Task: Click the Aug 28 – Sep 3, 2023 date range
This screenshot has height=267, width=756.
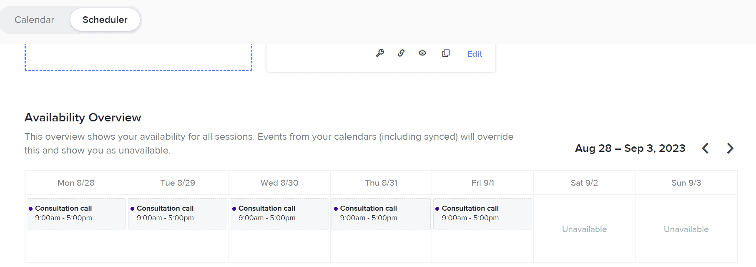Action: 630,148
